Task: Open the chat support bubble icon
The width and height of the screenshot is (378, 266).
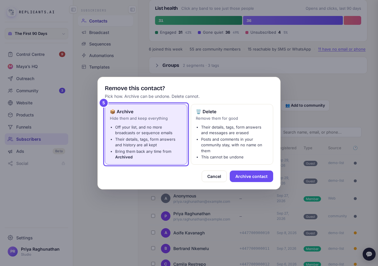Action: pyautogui.click(x=369, y=254)
